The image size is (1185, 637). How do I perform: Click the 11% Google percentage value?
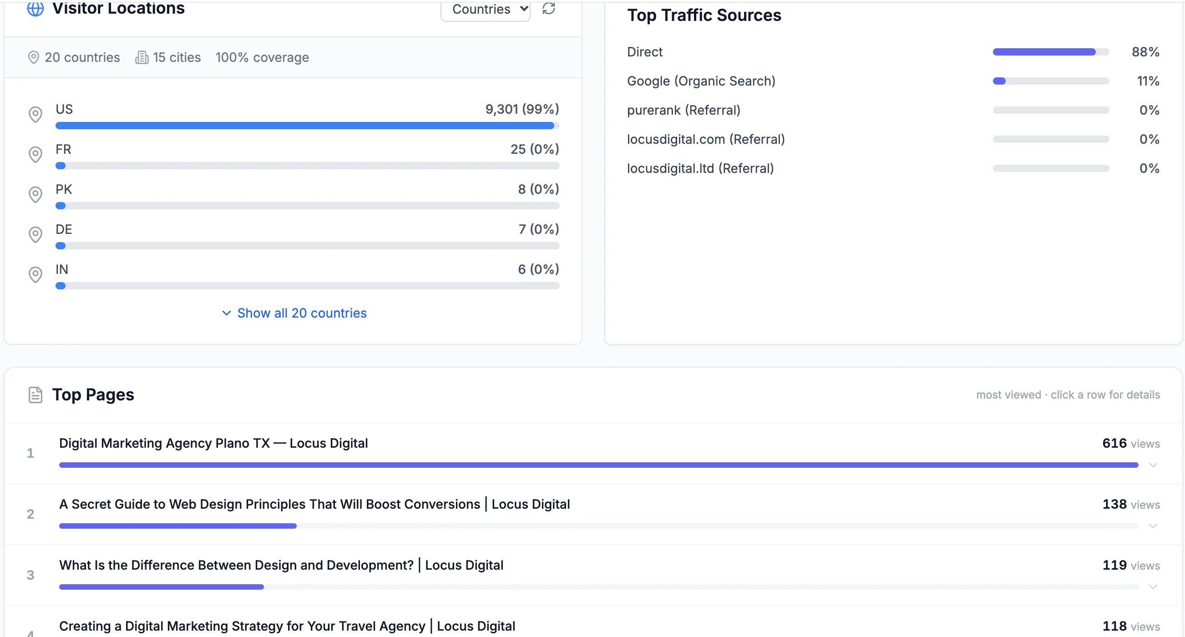coord(1148,81)
